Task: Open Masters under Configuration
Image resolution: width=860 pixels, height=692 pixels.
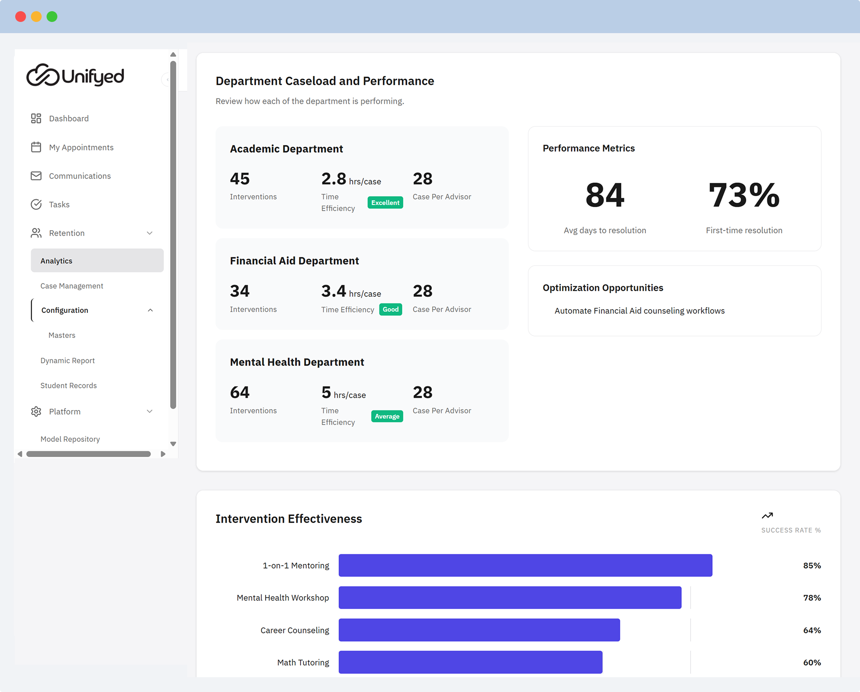Action: coord(62,335)
